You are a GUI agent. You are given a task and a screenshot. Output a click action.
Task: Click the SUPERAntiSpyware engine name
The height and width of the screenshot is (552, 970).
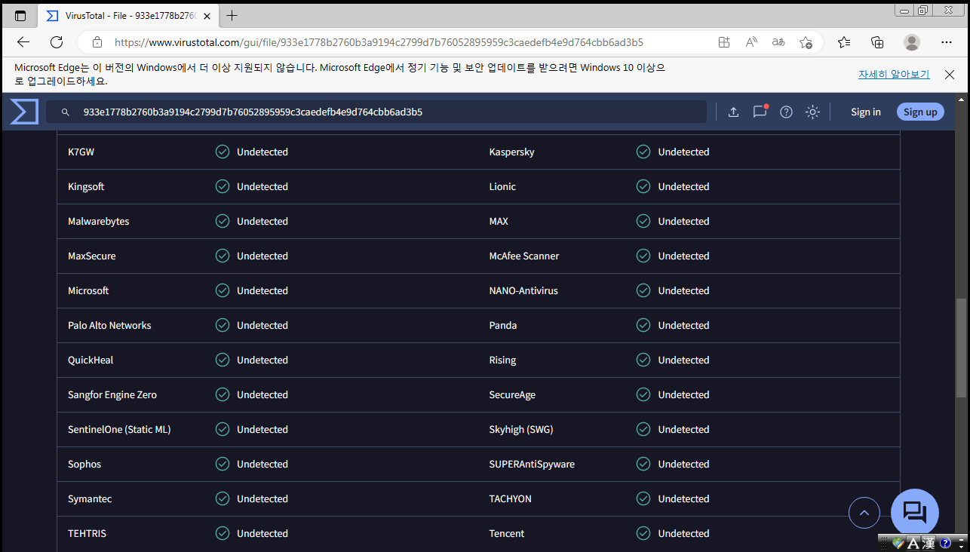click(x=532, y=464)
